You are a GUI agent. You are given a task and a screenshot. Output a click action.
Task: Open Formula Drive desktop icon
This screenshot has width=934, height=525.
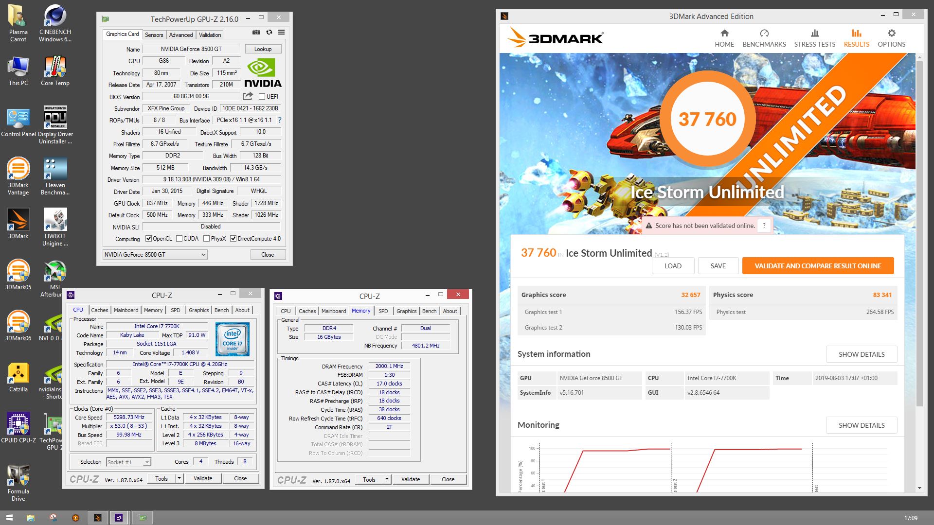(18, 482)
